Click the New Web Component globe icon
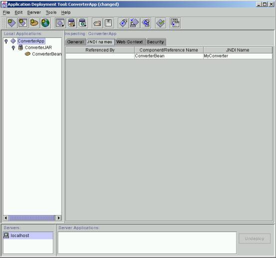 coord(45,23)
